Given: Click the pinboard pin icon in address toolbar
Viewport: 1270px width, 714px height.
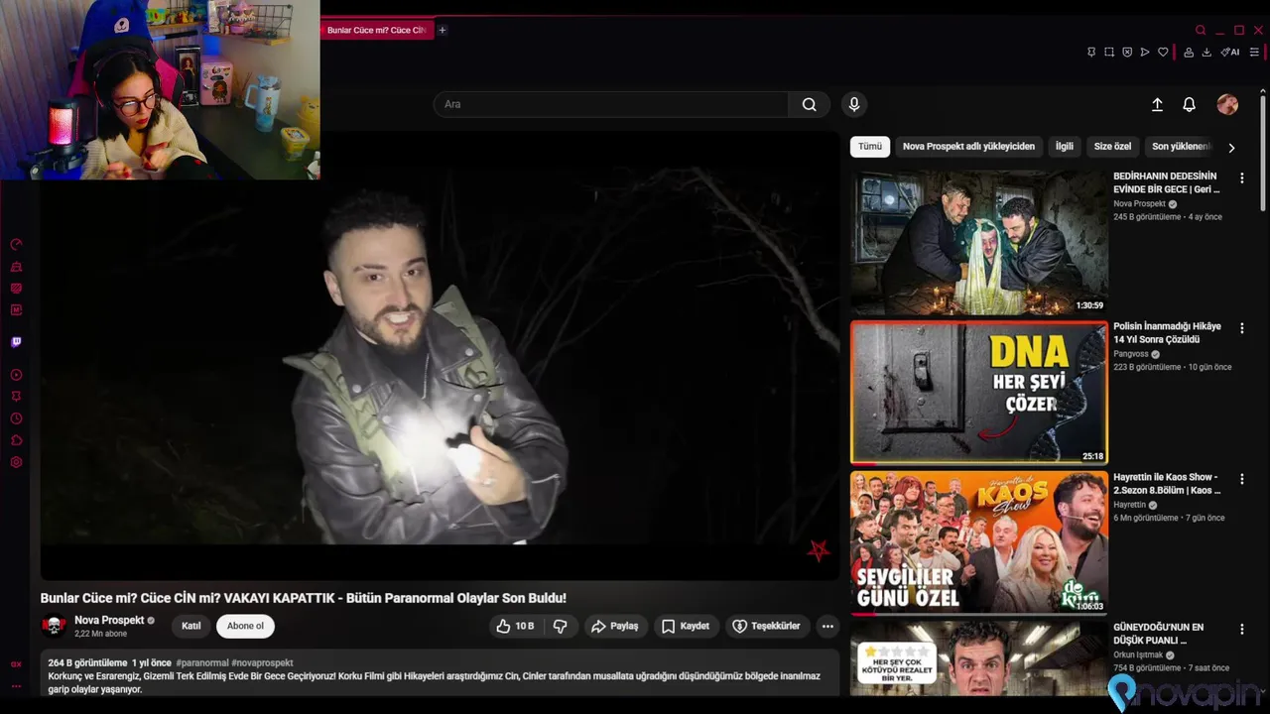Looking at the screenshot, I should [1091, 52].
